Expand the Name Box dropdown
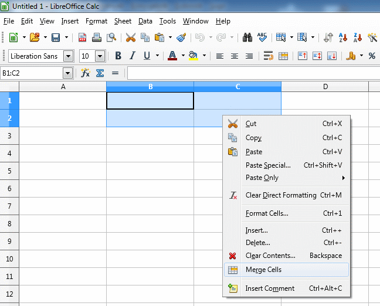This screenshot has width=380, height=306. tap(67, 73)
